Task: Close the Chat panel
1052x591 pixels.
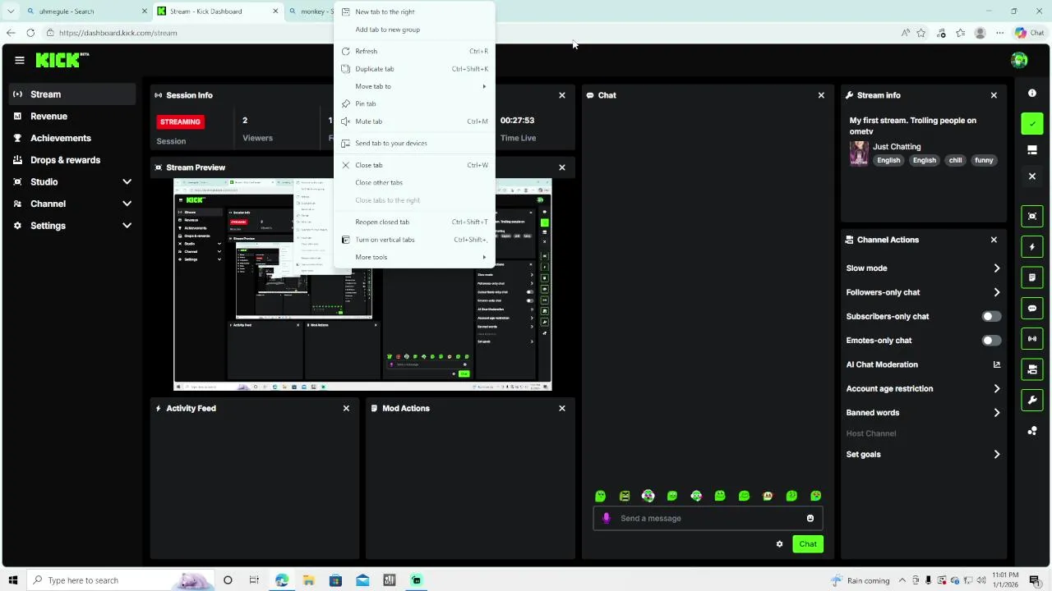Action: [821, 95]
